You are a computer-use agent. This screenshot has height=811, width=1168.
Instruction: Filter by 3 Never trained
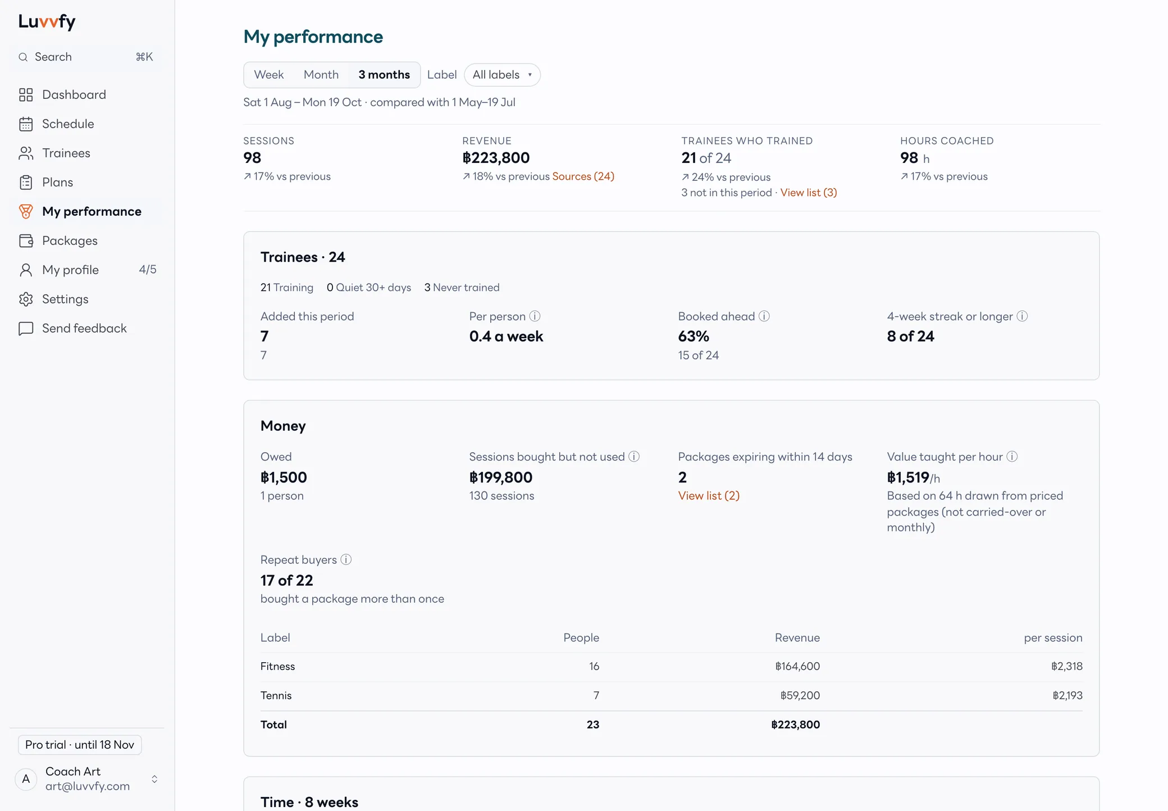coord(462,288)
